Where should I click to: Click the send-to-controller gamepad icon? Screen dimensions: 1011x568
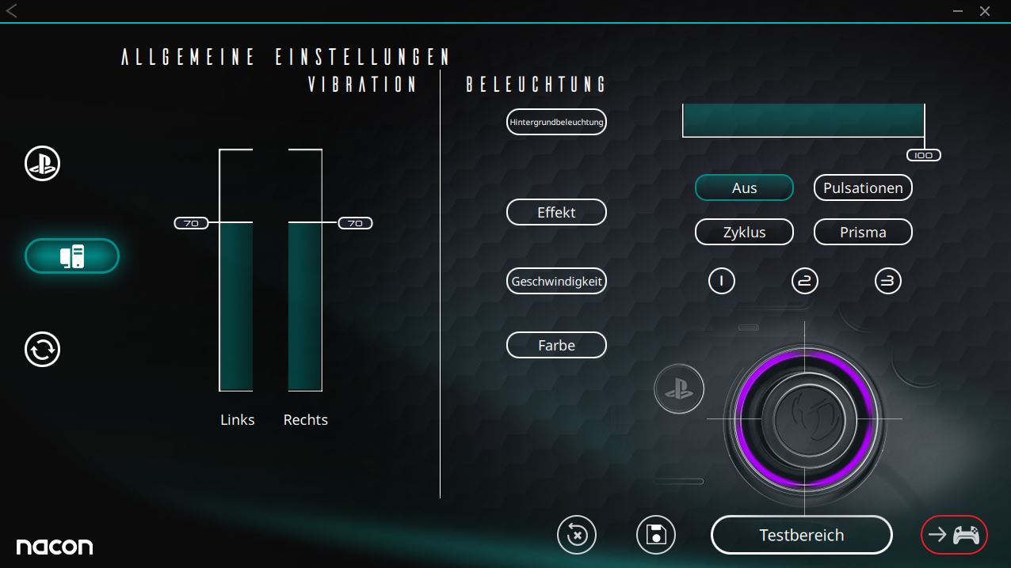click(x=954, y=535)
